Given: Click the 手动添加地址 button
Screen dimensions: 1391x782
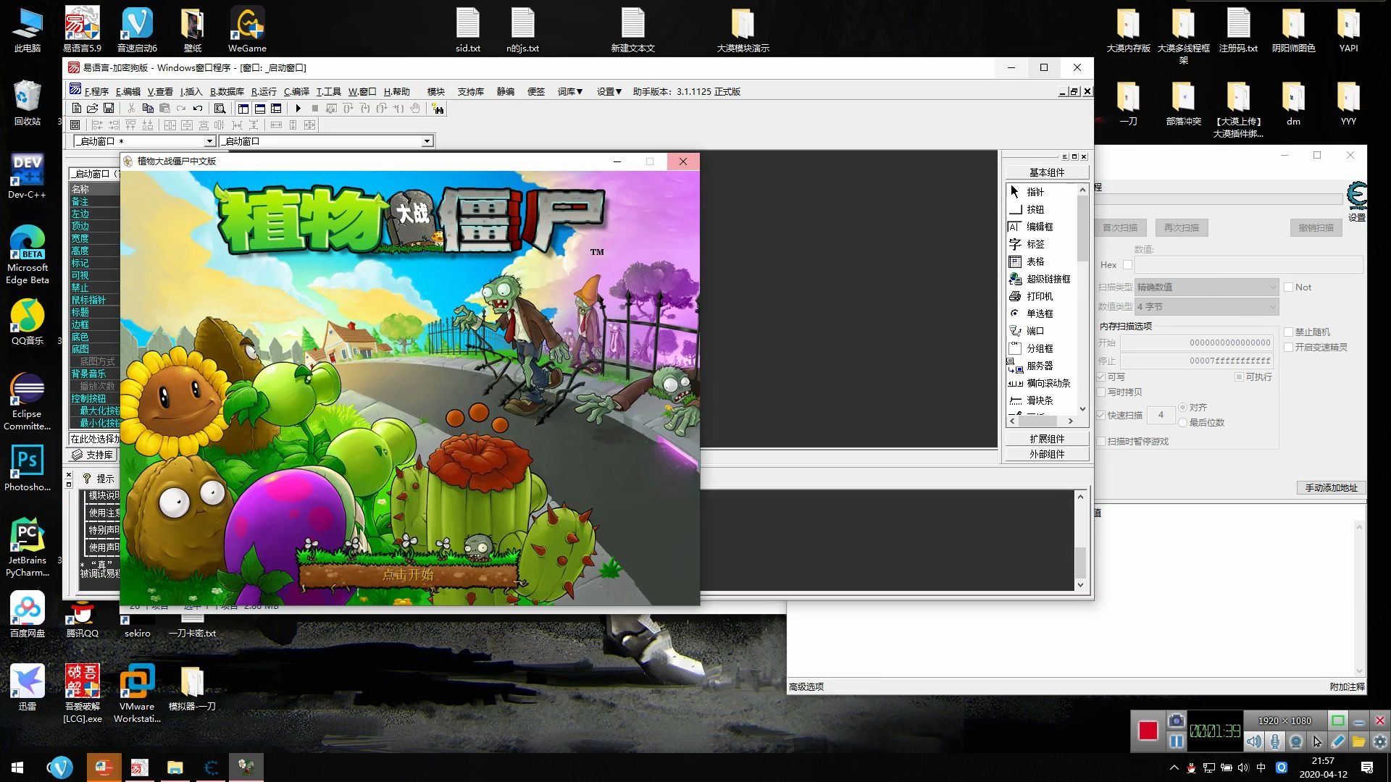Looking at the screenshot, I should (1331, 488).
